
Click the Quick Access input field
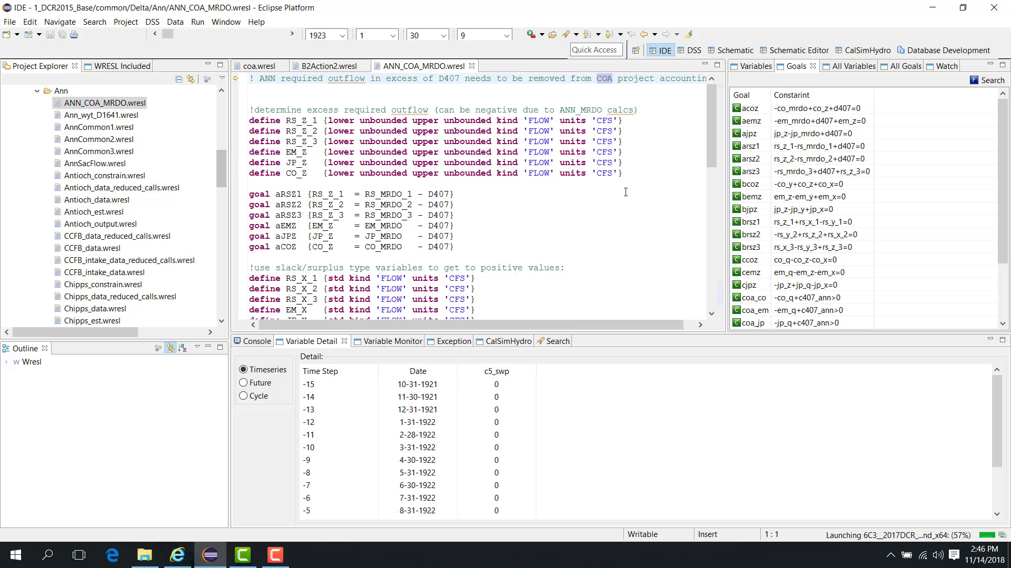coord(596,49)
